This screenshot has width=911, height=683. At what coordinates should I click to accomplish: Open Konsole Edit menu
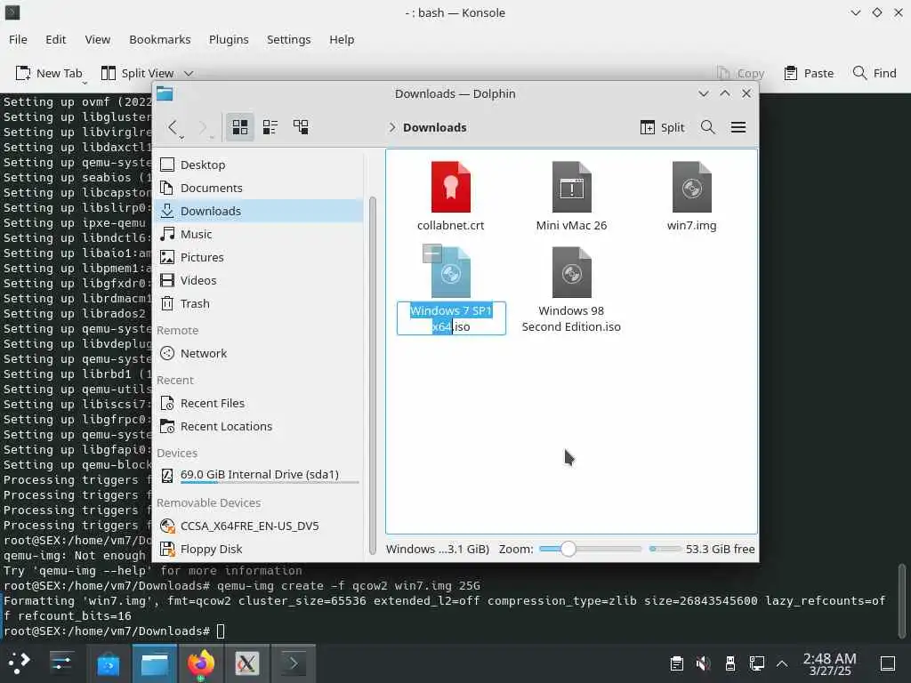[x=56, y=39]
